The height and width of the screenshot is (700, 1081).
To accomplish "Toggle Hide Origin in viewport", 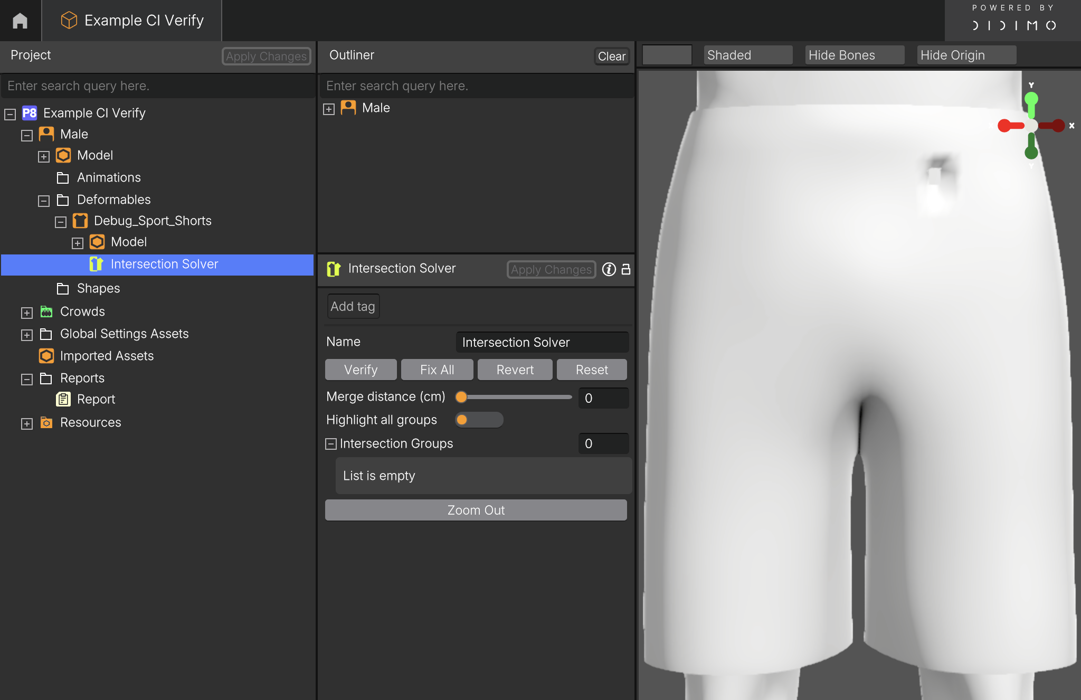I will (x=966, y=55).
